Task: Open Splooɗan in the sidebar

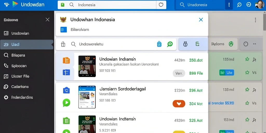Action: pyautogui.click(x=27, y=66)
